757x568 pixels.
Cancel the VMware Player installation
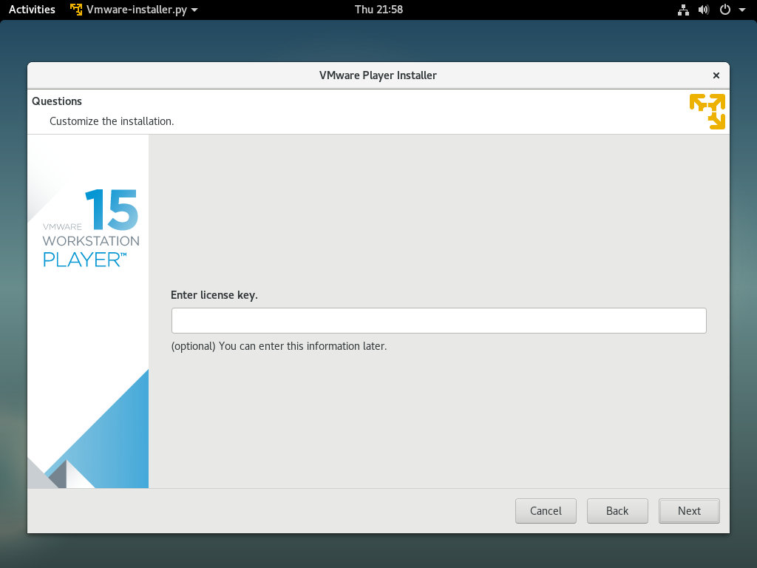coord(546,510)
